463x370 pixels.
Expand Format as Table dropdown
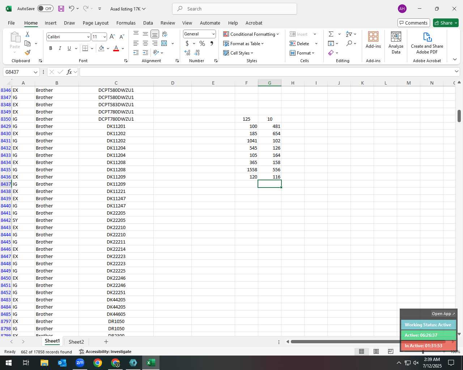click(x=262, y=44)
